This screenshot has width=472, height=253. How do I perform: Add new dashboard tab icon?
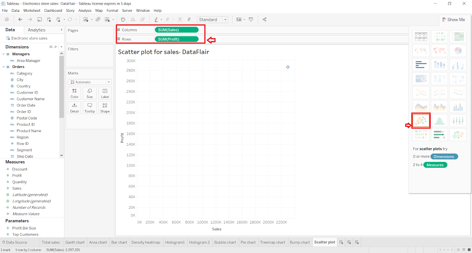[349, 242]
